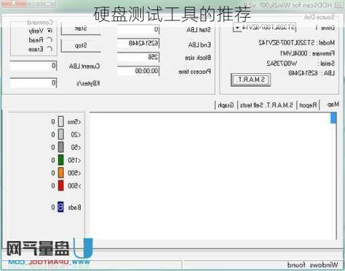
Task: Click the Source Disk group label
Action: [319, 17]
